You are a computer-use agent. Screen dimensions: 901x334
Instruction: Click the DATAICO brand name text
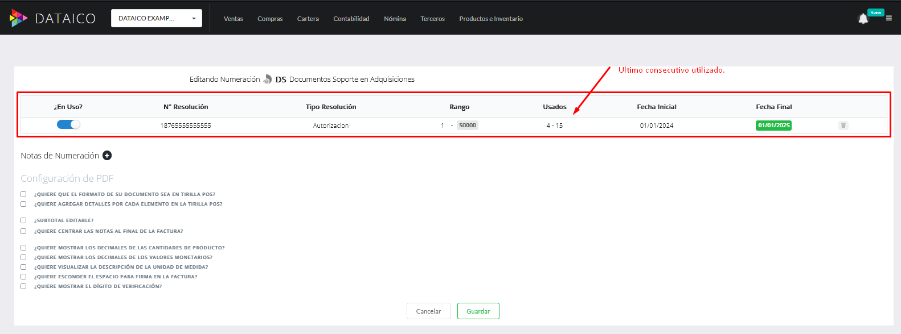[65, 19]
